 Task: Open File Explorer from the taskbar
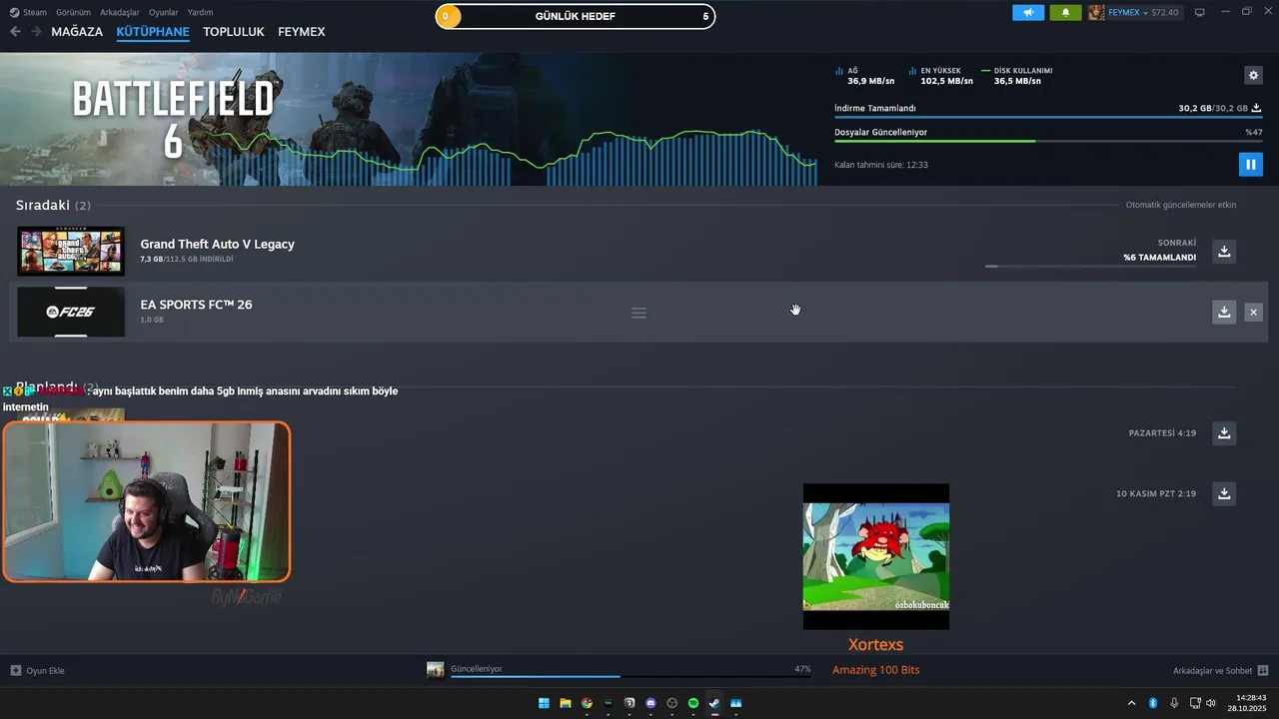coord(566,703)
